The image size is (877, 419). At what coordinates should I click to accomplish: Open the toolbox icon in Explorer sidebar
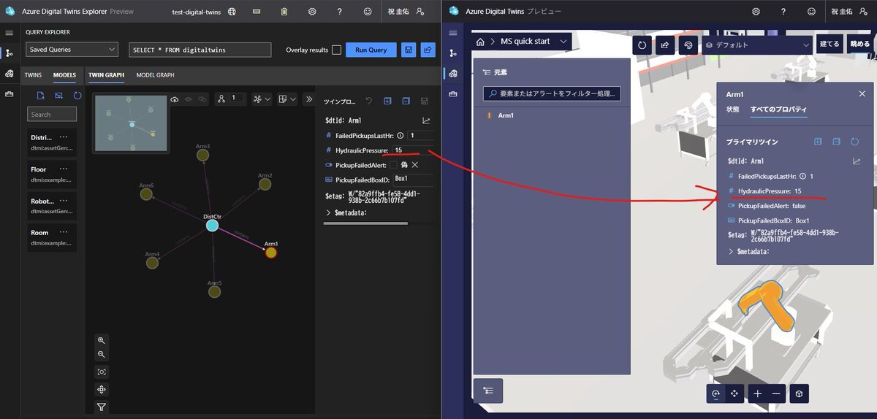click(9, 94)
